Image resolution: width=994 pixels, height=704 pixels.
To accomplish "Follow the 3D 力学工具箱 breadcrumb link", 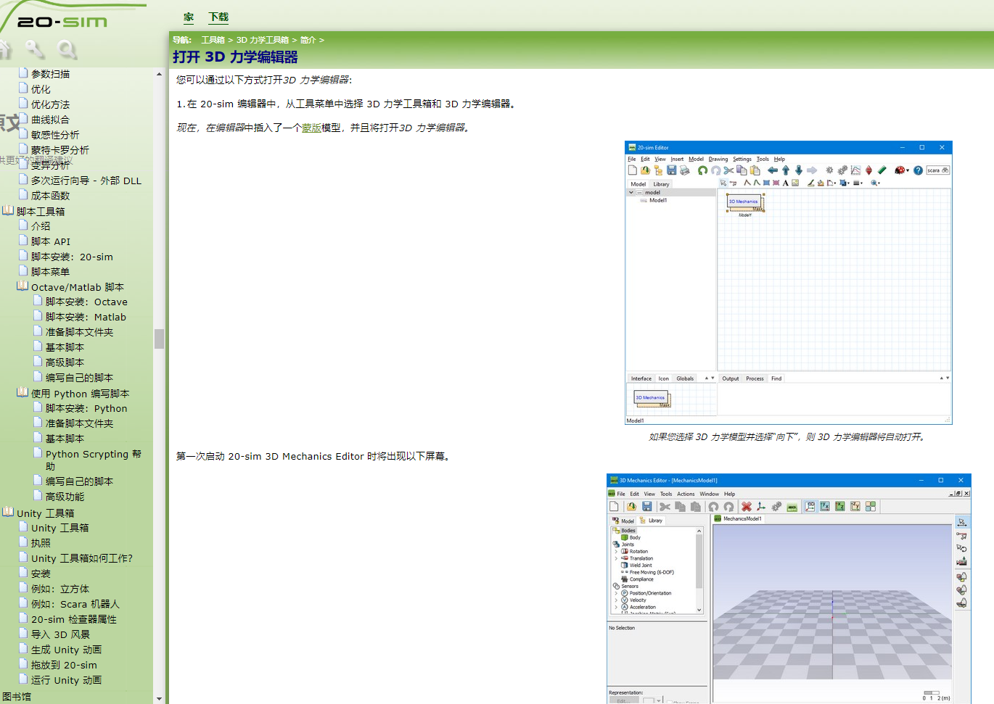I will (262, 40).
